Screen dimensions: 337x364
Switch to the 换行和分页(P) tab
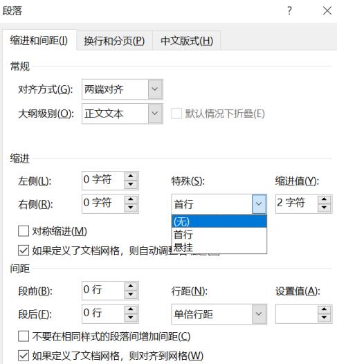114,41
